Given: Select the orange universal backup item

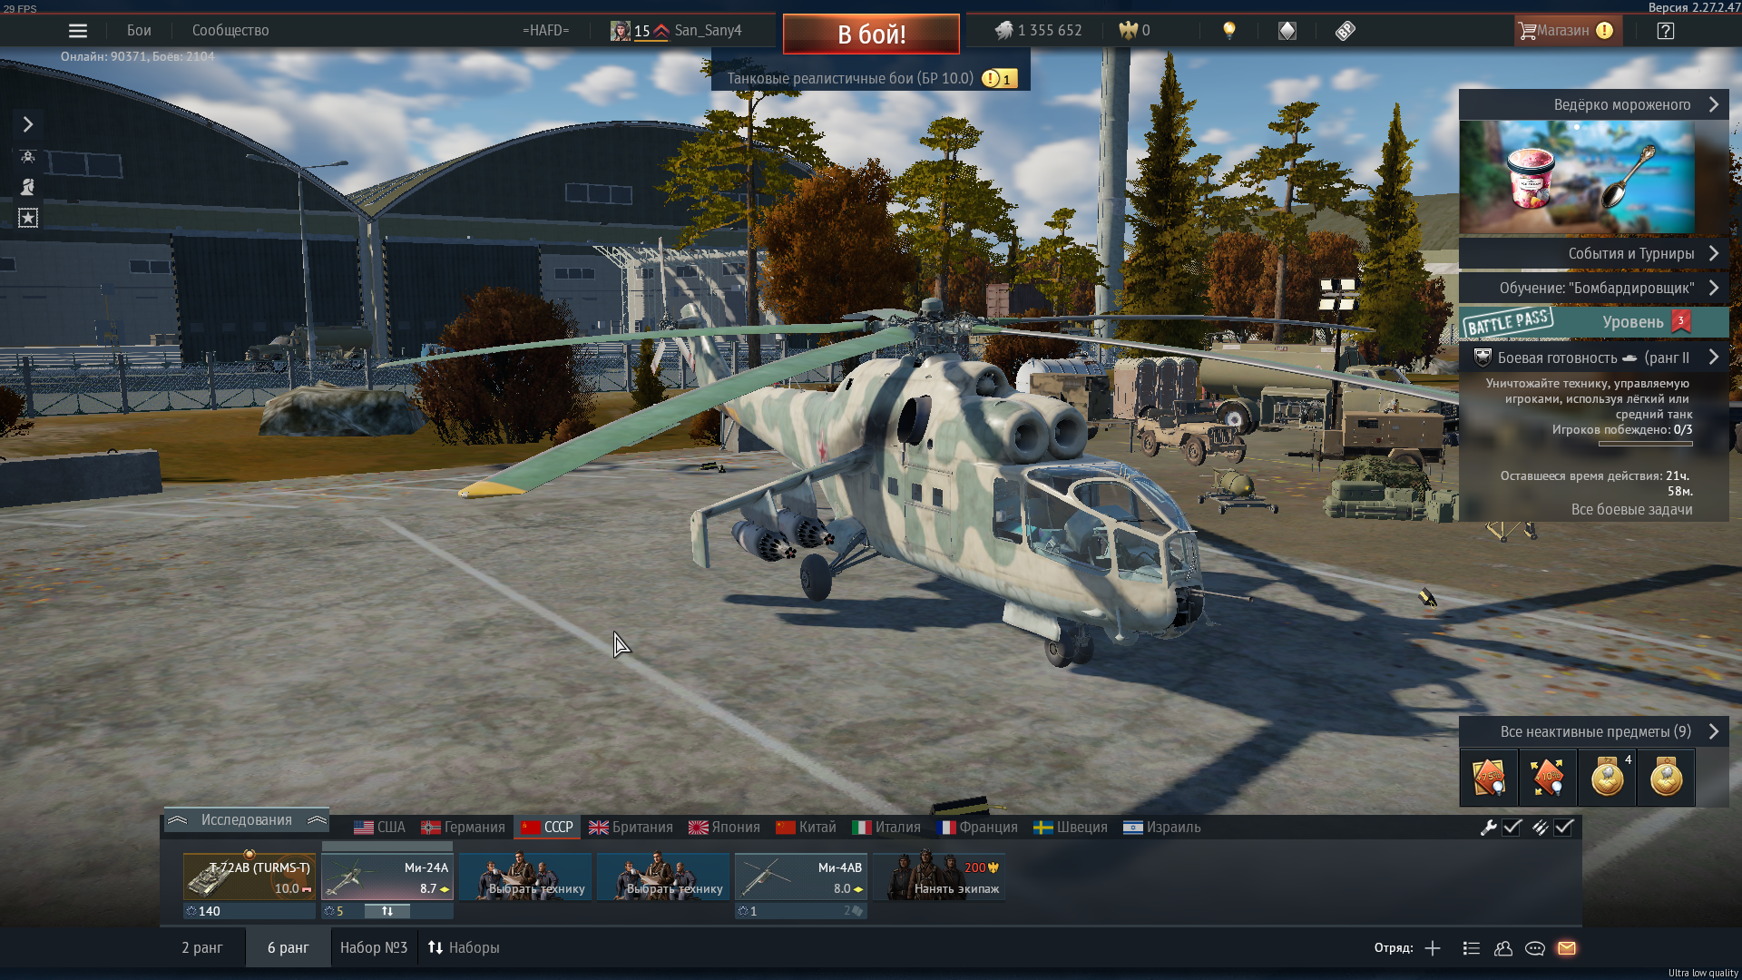Looking at the screenshot, I should tap(1548, 778).
